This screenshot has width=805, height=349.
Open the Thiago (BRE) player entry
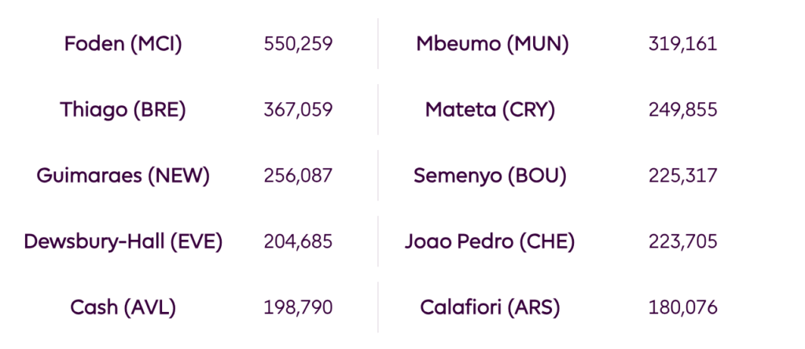tap(123, 110)
